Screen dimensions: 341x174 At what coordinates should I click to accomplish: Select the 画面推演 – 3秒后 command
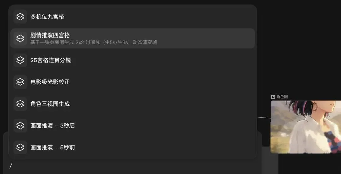(133, 125)
